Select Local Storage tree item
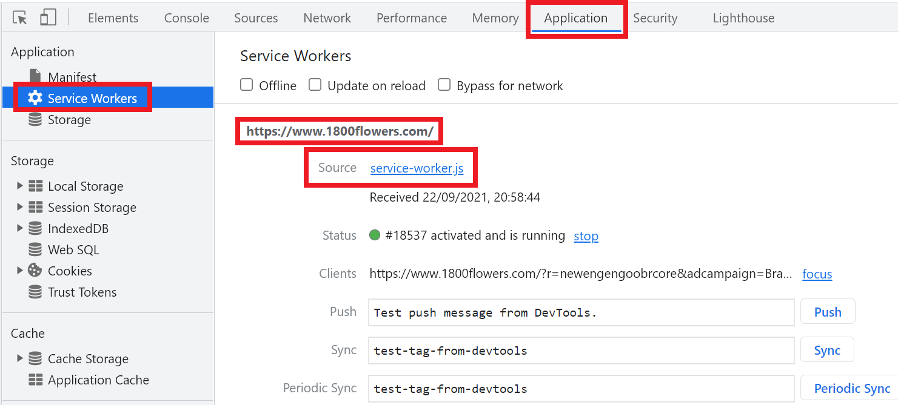 (85, 186)
